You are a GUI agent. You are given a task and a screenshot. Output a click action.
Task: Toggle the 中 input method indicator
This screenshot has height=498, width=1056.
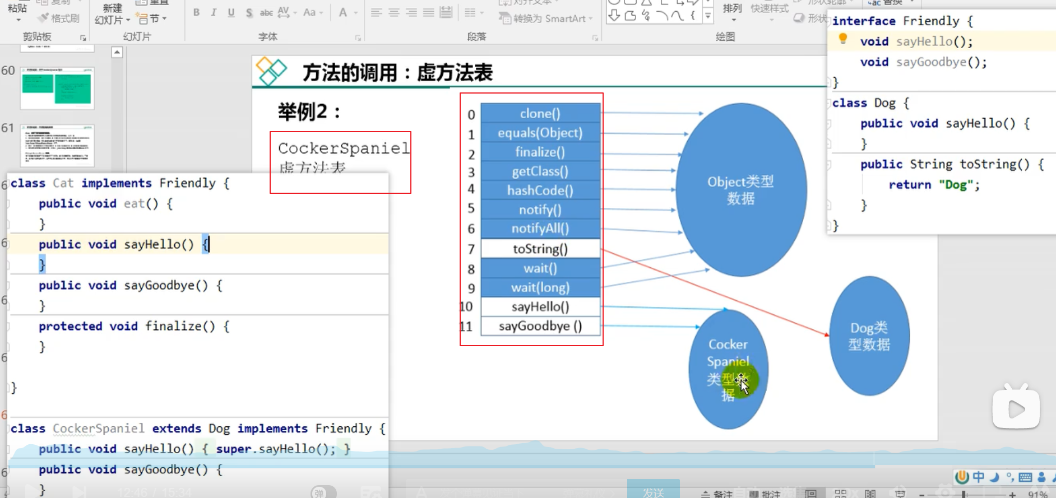978,477
